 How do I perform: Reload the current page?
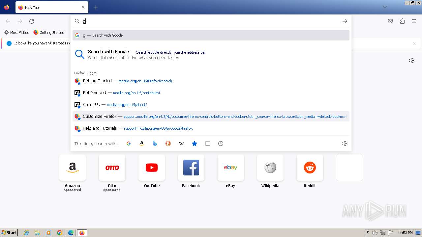point(32,21)
